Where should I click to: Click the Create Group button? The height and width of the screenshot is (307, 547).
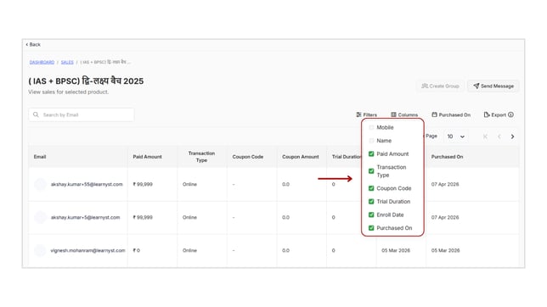point(440,86)
